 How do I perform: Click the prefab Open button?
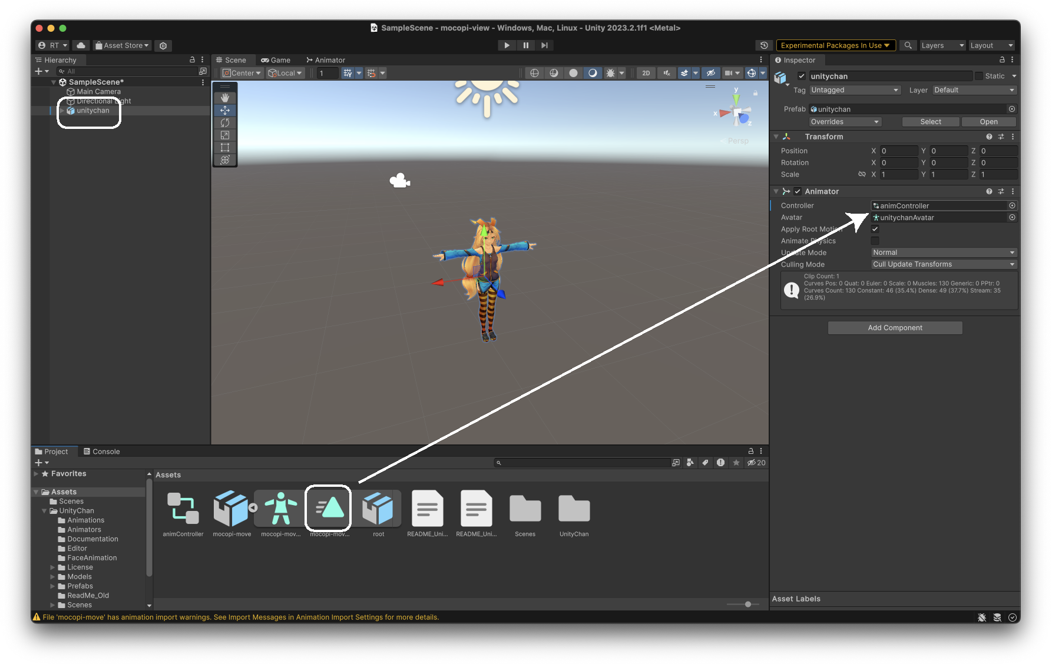tap(988, 122)
